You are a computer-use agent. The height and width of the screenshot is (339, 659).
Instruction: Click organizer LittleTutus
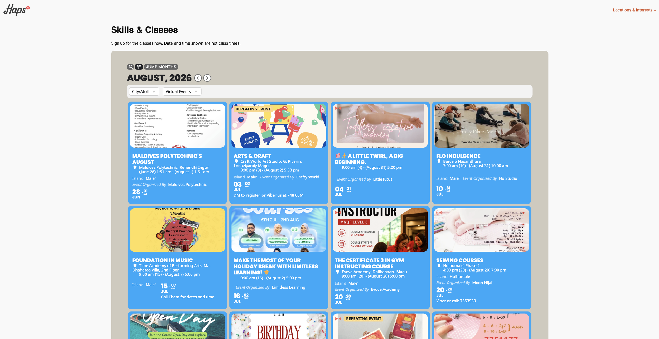(382, 179)
